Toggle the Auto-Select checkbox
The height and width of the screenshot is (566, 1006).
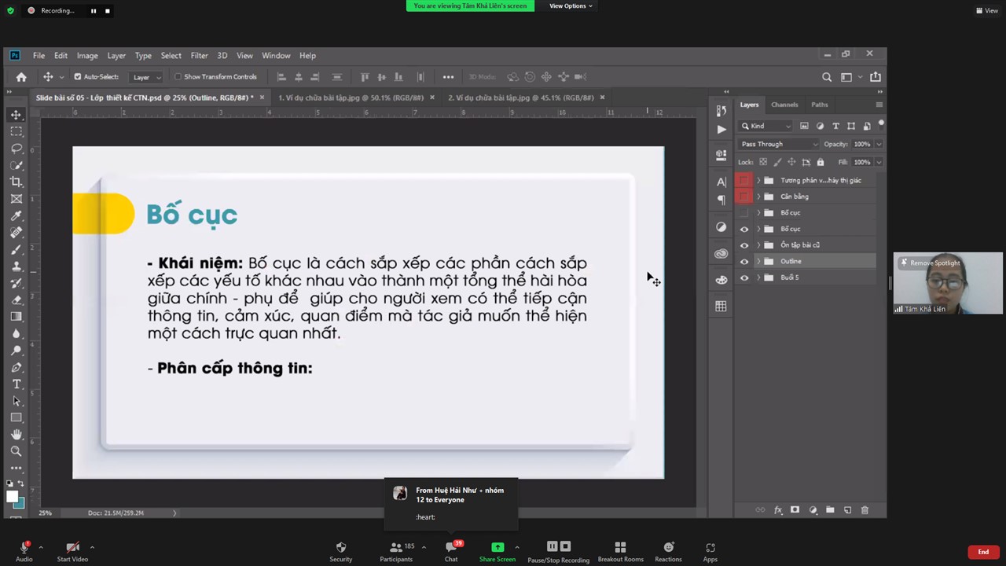[77, 77]
